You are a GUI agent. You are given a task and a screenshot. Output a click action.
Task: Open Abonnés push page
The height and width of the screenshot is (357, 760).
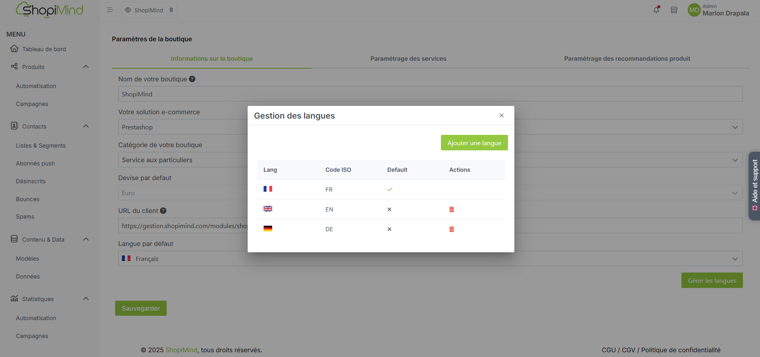pos(35,163)
